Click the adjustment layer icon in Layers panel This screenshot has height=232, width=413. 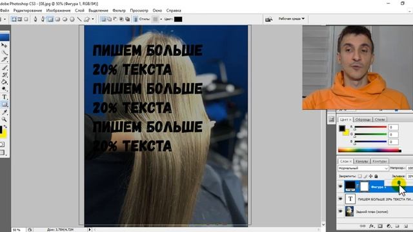(388, 226)
